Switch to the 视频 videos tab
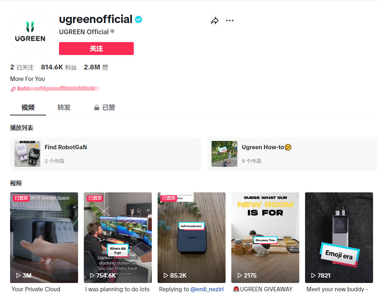This screenshot has height=297, width=377. coord(28,108)
